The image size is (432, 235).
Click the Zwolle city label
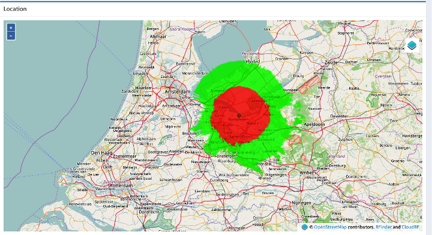point(331,62)
